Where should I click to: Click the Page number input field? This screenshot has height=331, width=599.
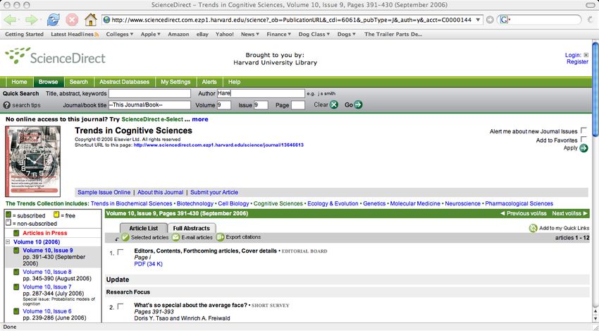(298, 105)
